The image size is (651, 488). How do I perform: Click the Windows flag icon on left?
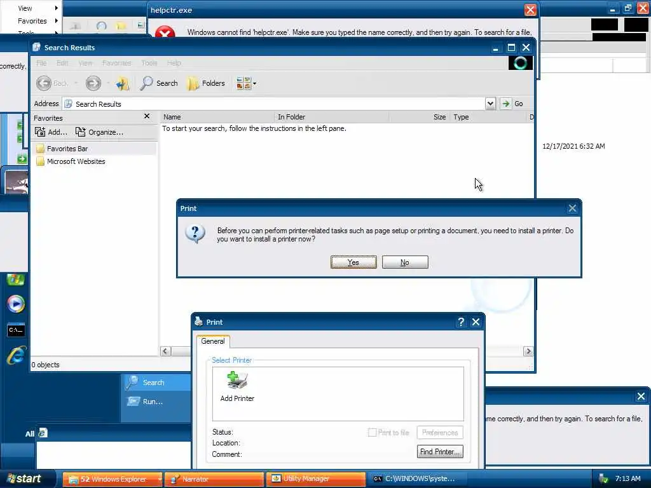pyautogui.click(x=16, y=280)
